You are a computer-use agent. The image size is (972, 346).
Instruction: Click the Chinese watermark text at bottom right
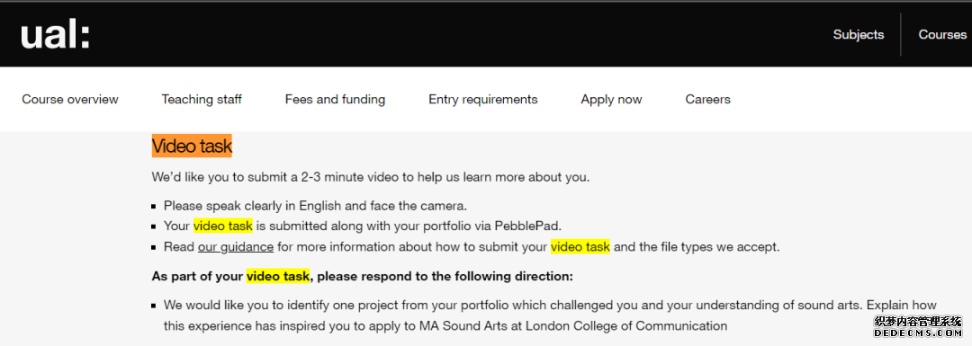(x=917, y=321)
